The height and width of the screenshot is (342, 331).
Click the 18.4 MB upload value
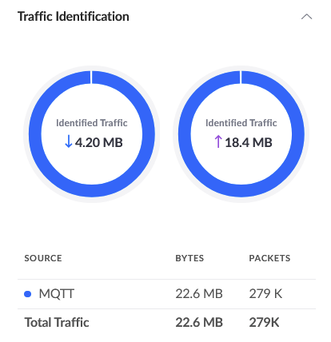click(249, 142)
